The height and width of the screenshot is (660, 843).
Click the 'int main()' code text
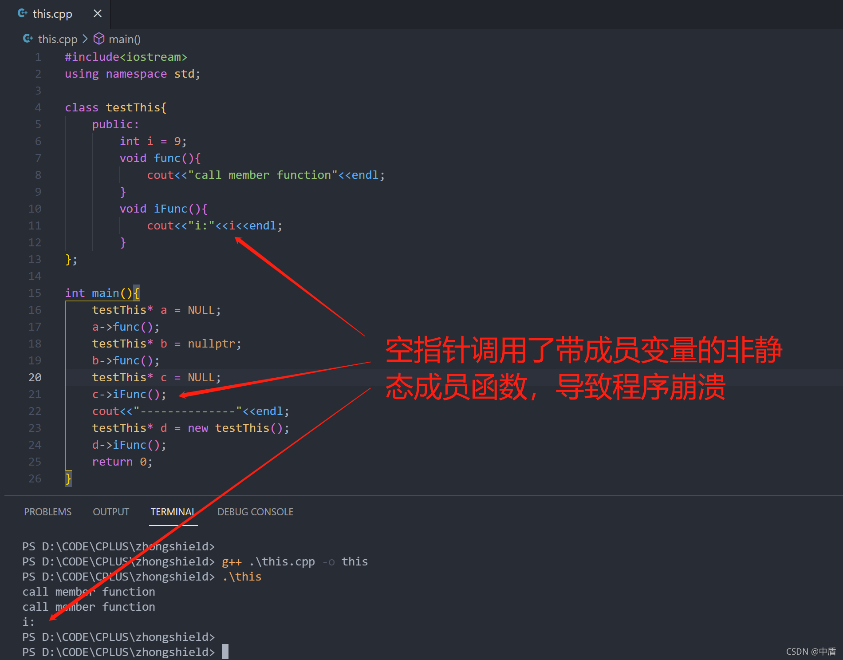tap(98, 292)
